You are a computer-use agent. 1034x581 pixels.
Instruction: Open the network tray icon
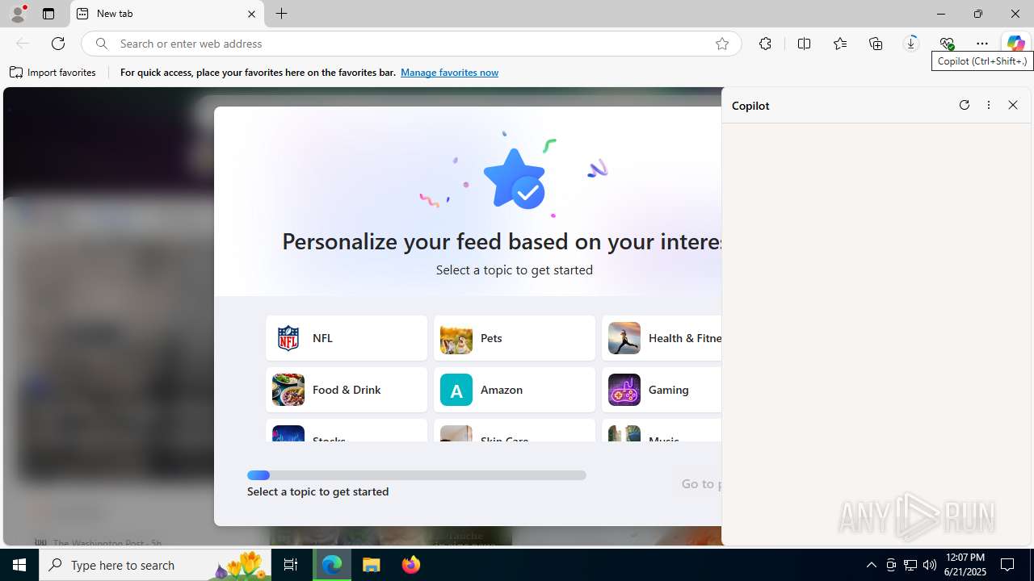tap(910, 565)
